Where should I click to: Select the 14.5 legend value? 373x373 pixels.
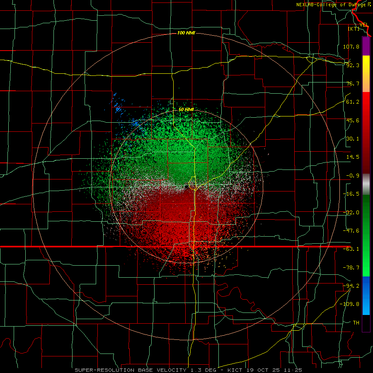[353, 157]
